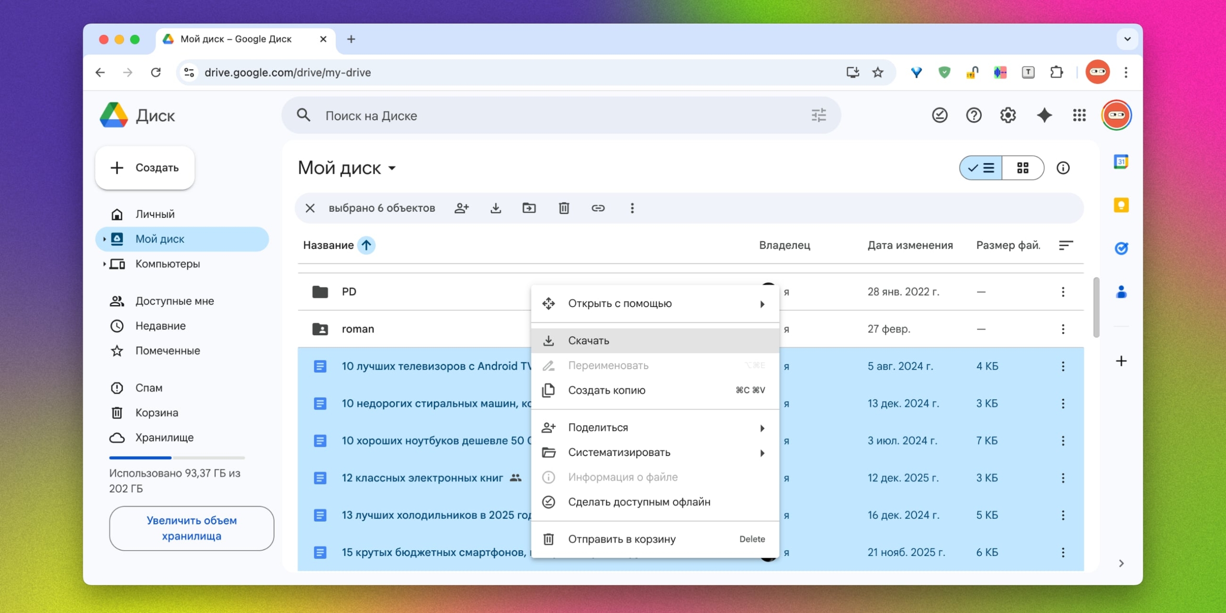Choose Скачать from the context menu
The width and height of the screenshot is (1226, 613).
point(589,340)
